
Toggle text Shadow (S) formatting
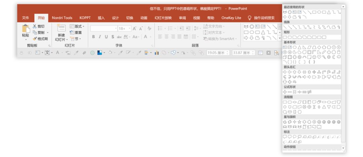(x=113, y=37)
